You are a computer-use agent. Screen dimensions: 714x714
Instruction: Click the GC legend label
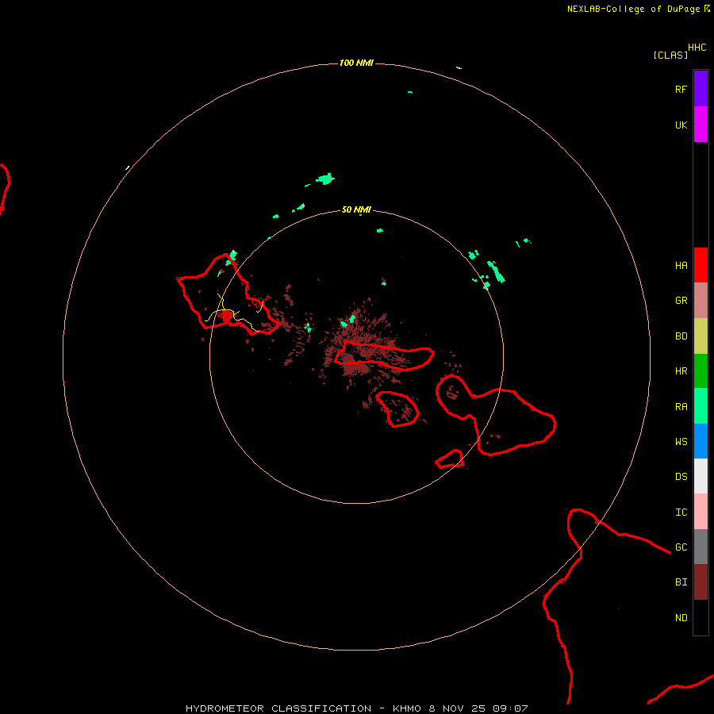pyautogui.click(x=681, y=547)
